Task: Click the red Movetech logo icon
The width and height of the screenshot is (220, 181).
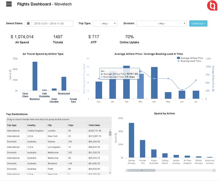Action: 212,5
